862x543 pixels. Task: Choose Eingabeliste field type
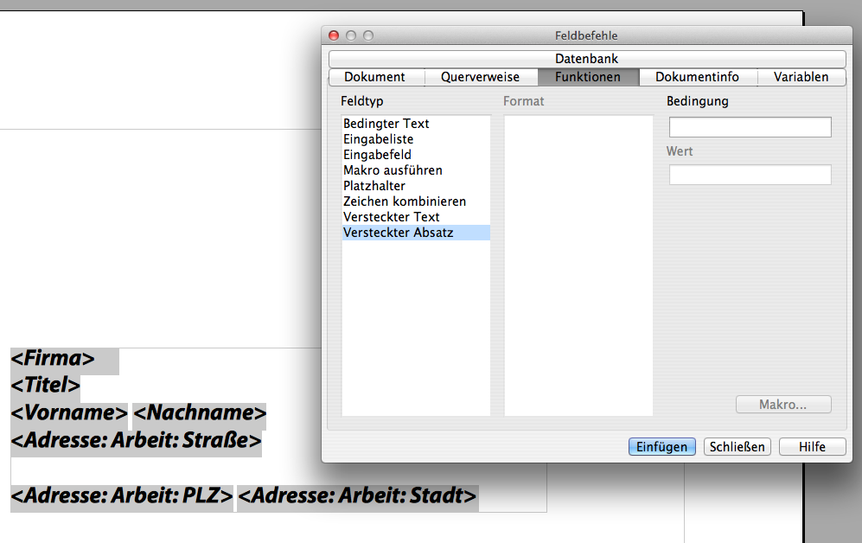point(416,139)
